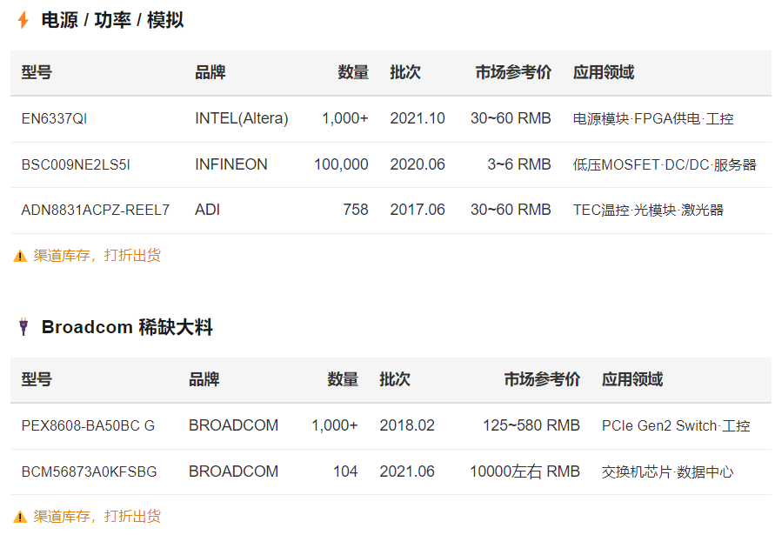Viewport: 775px width, 535px height.
Task: Select batch 2018.02
Action: pyautogui.click(x=407, y=425)
